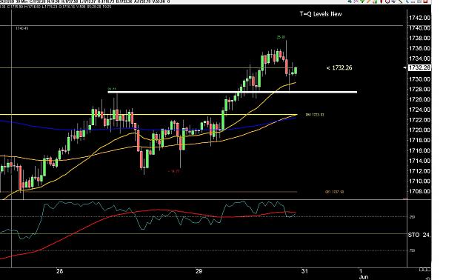The height and width of the screenshot is (280, 463).
Task: Click the 1707.90 level label near chart bottom
Action: 334,192
